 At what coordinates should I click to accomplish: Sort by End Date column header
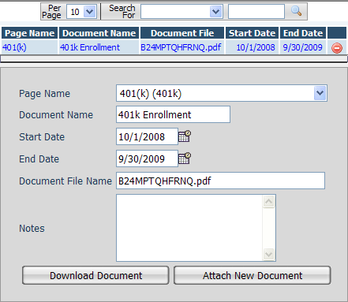[x=303, y=33]
